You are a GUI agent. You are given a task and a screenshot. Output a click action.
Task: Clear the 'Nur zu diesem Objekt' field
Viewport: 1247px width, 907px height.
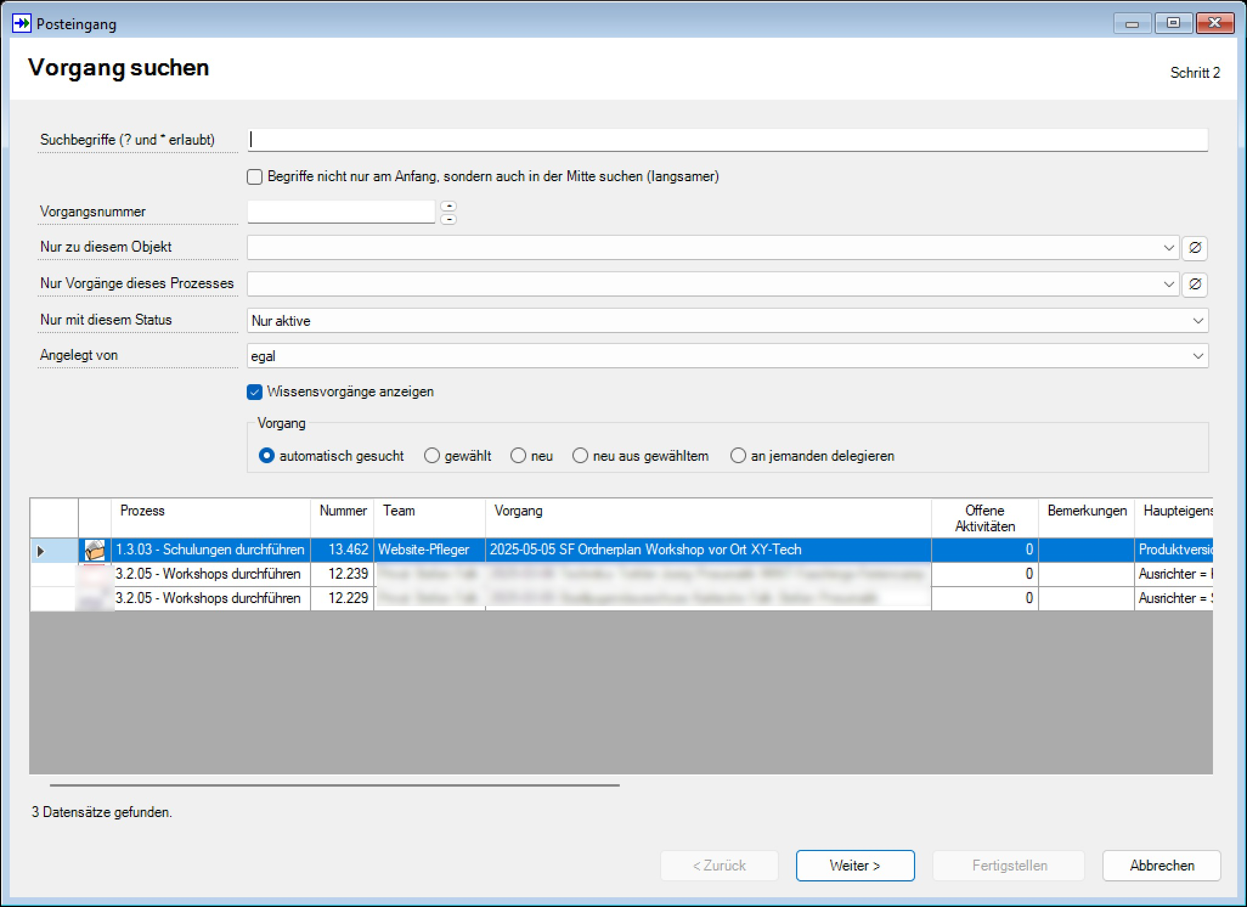(1195, 248)
